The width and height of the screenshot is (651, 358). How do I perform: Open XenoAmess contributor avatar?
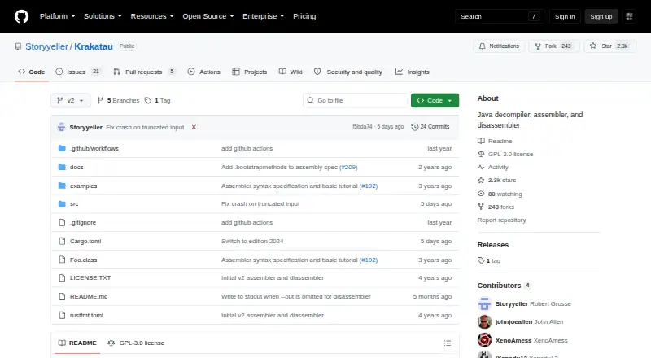[x=484, y=340]
